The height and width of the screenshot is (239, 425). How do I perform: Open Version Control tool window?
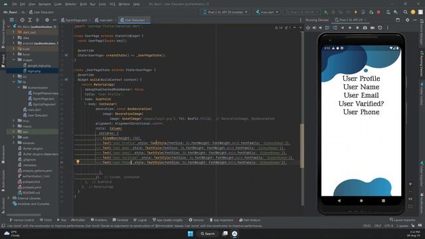coord(22,220)
